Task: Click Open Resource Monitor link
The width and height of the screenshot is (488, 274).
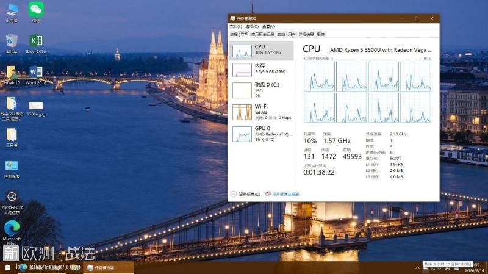Action: click(282, 194)
